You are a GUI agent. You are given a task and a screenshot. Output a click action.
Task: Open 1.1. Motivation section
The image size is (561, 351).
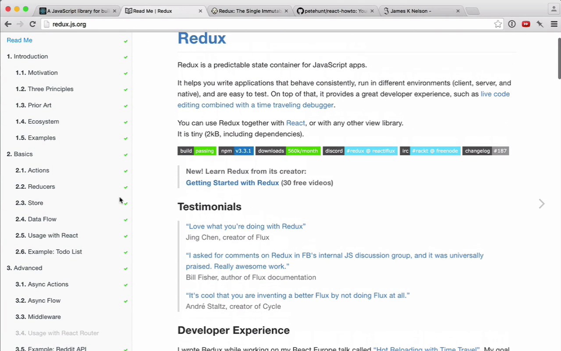(x=36, y=72)
